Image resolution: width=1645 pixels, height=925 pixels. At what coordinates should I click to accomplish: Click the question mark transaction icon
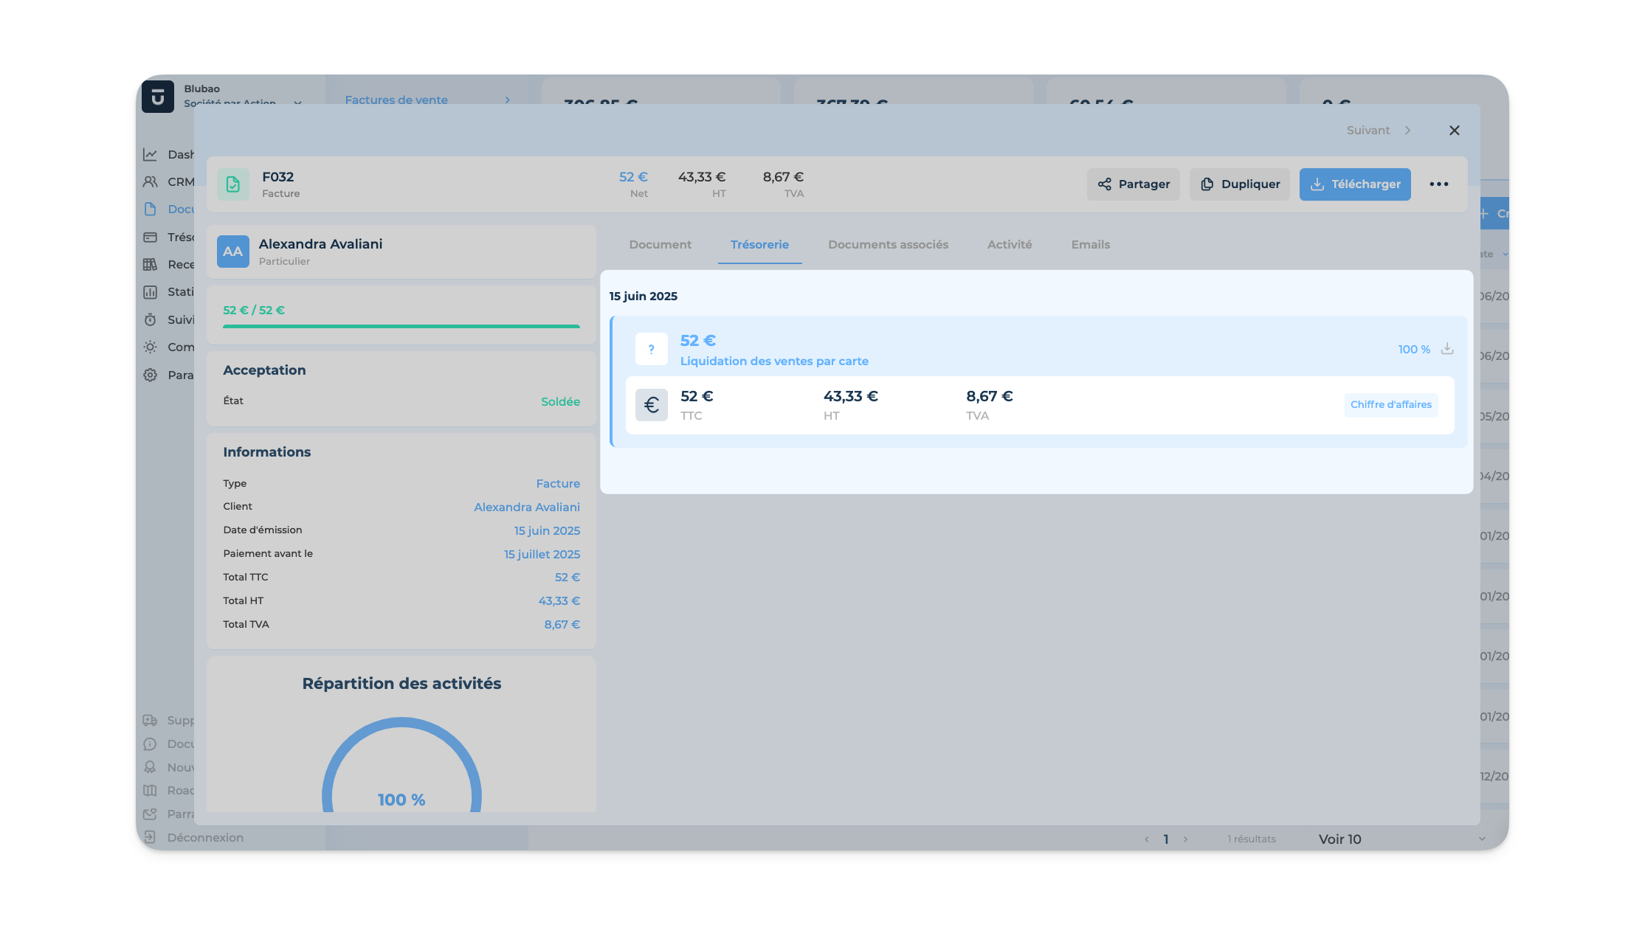tap(651, 349)
